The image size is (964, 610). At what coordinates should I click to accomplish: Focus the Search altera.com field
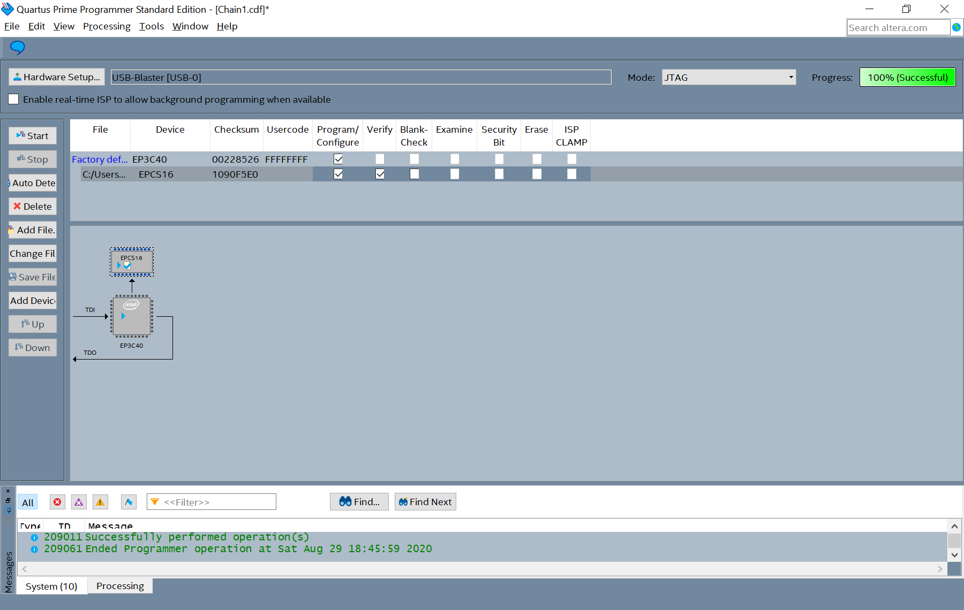coord(898,27)
